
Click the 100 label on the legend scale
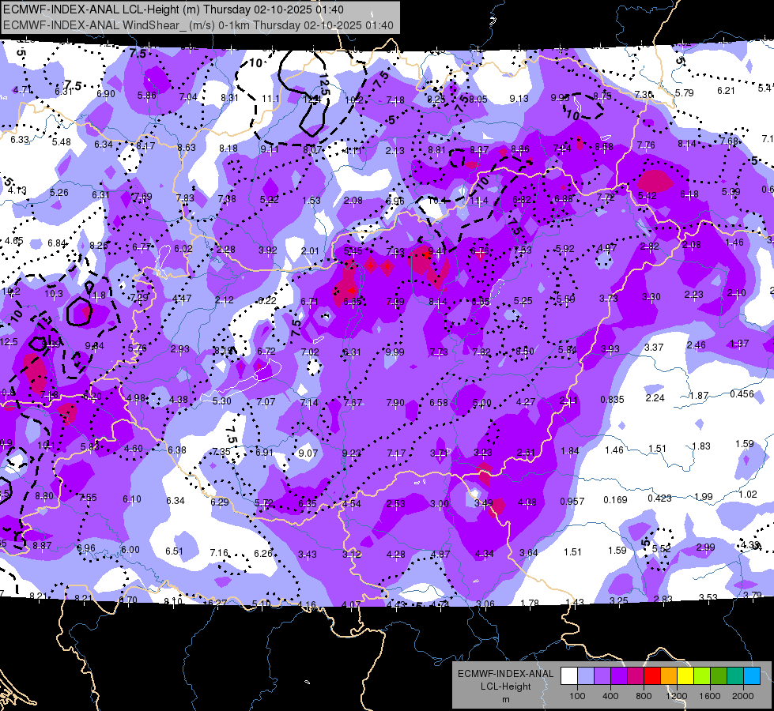(577, 696)
